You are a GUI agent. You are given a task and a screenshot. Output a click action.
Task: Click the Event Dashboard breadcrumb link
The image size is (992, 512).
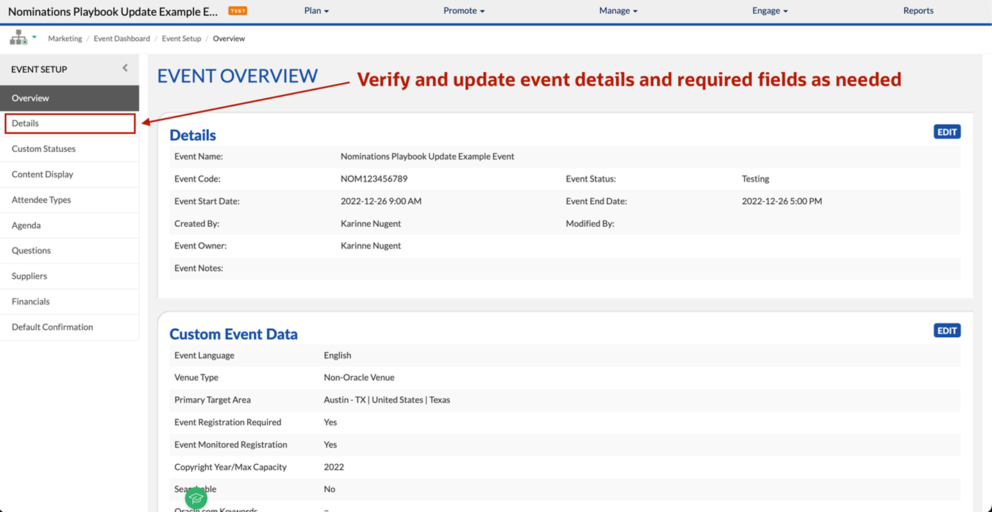point(121,39)
